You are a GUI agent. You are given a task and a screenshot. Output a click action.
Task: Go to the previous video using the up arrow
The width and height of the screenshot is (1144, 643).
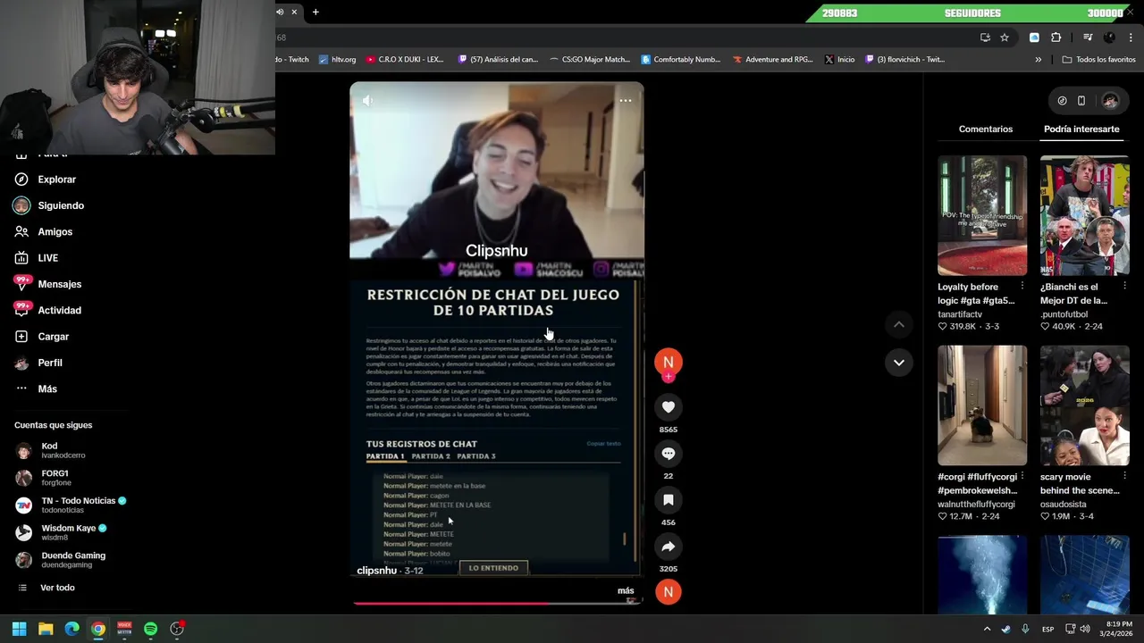coord(898,324)
